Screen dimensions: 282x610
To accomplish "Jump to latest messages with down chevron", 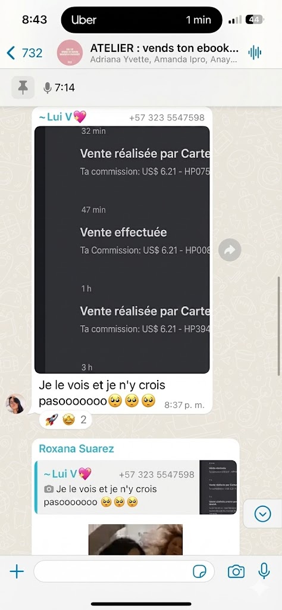I will click(262, 514).
